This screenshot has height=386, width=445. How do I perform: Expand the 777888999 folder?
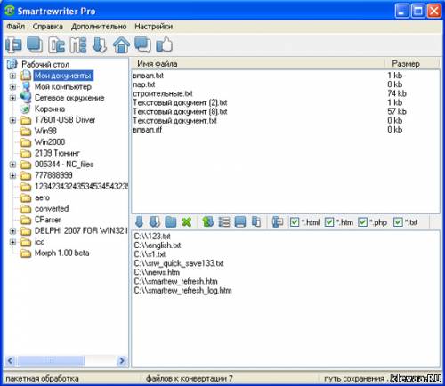click(12, 175)
